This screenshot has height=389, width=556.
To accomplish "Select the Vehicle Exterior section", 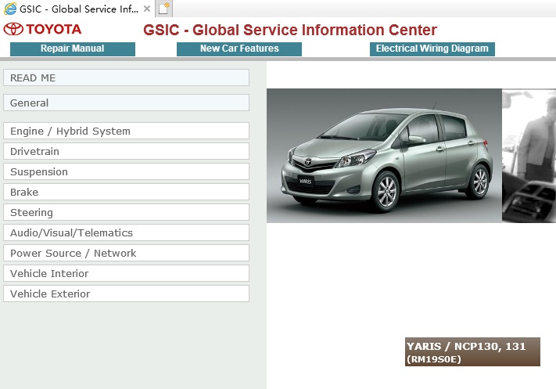I will [x=126, y=294].
